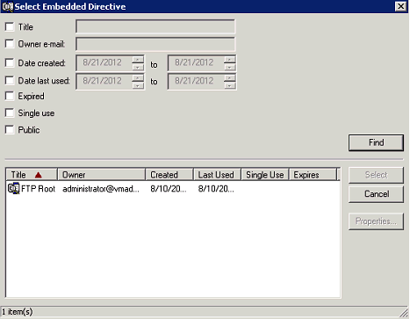This screenshot has width=410, height=319.
Task: Sort list by Owner column header
Action: click(101, 175)
